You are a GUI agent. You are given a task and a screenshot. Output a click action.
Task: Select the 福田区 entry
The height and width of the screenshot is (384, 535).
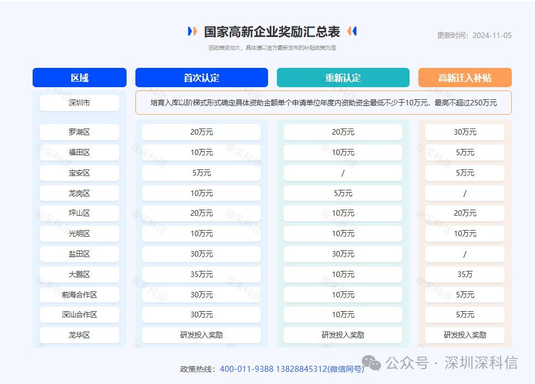[x=79, y=152]
